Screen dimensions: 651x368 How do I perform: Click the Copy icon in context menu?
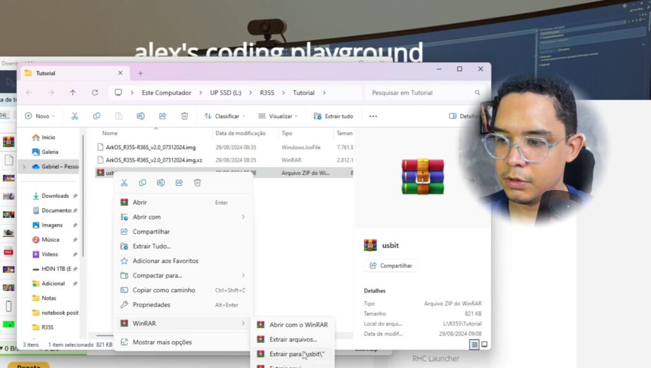click(142, 183)
